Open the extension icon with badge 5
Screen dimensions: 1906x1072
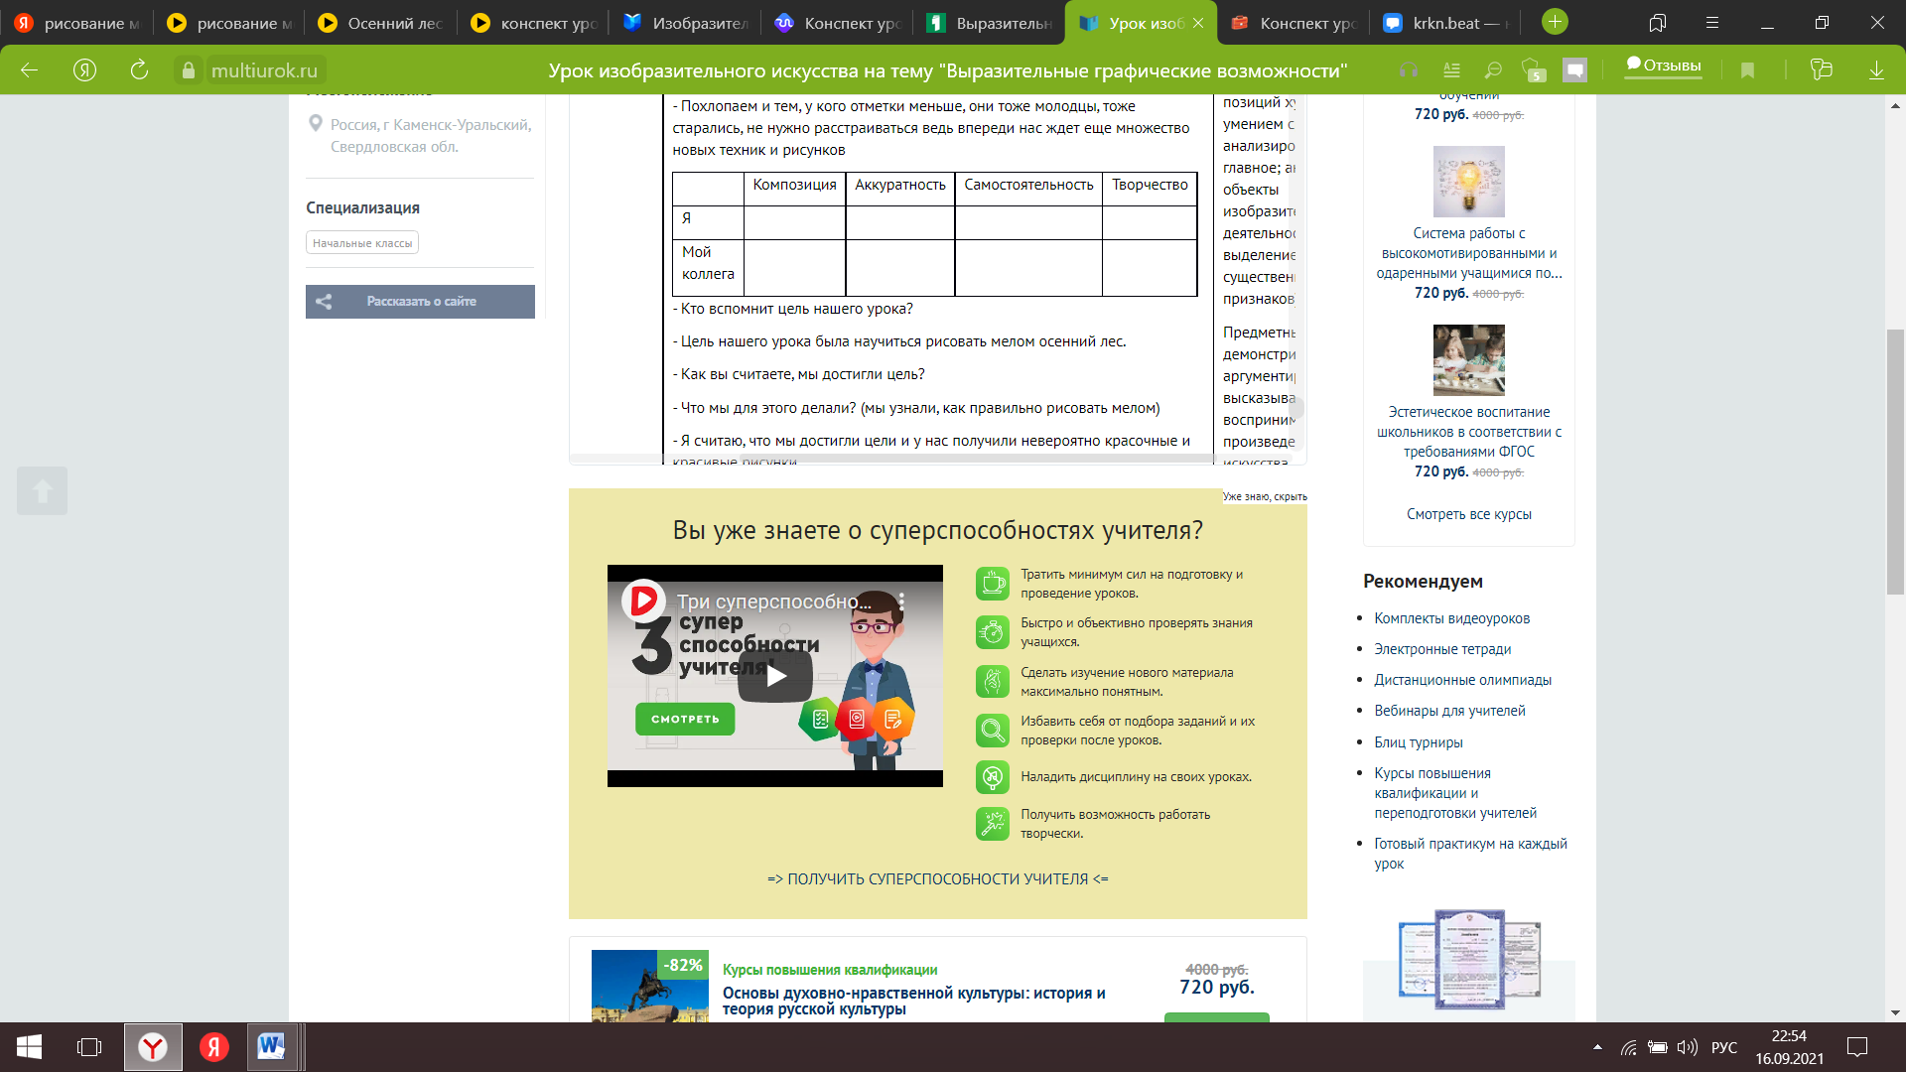click(1534, 70)
